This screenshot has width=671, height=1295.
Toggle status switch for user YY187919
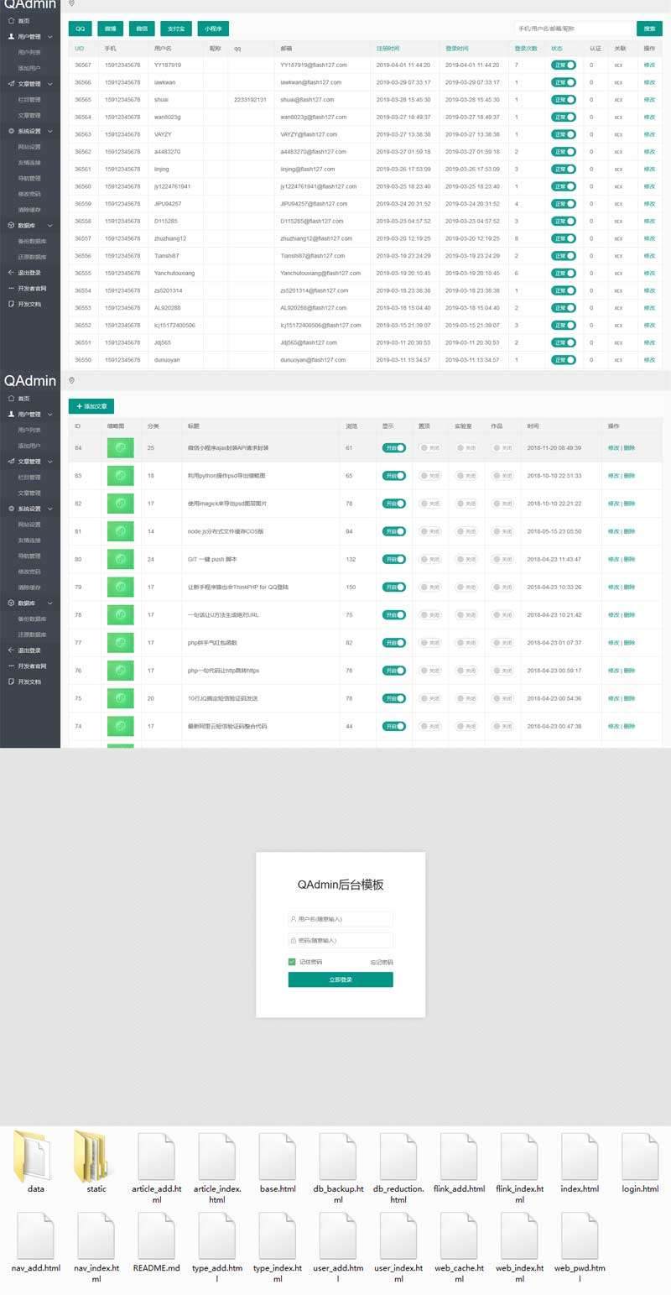[x=564, y=65]
